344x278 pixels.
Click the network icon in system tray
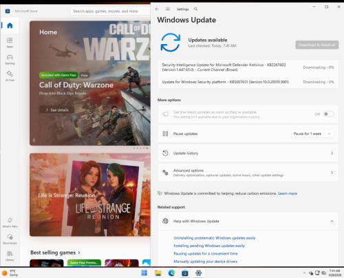pyautogui.click(x=317, y=273)
